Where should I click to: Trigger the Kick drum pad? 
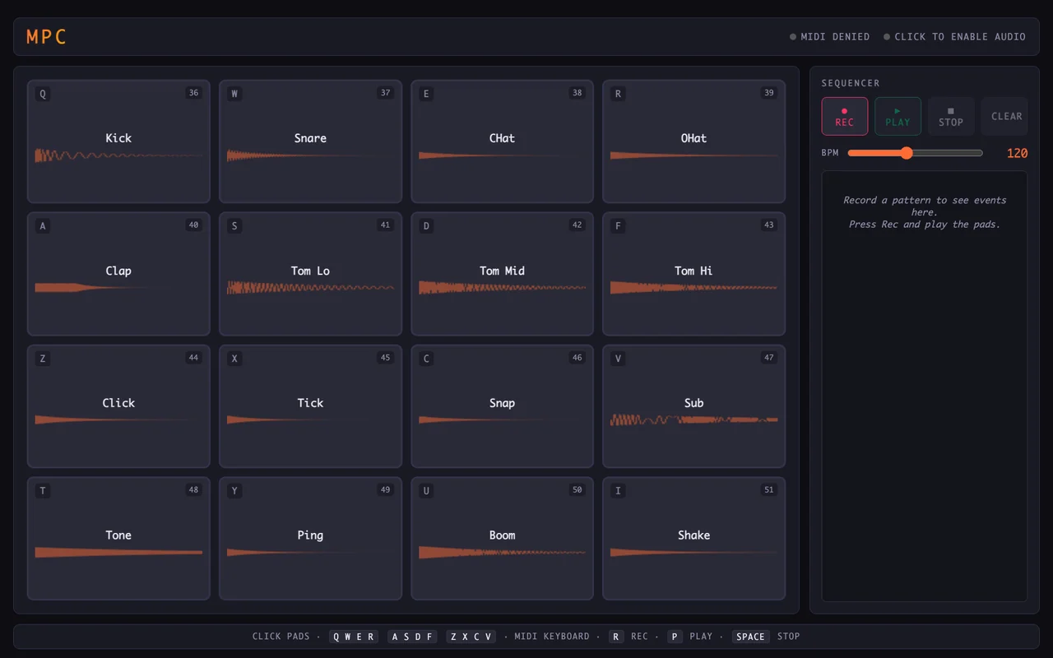point(118,141)
